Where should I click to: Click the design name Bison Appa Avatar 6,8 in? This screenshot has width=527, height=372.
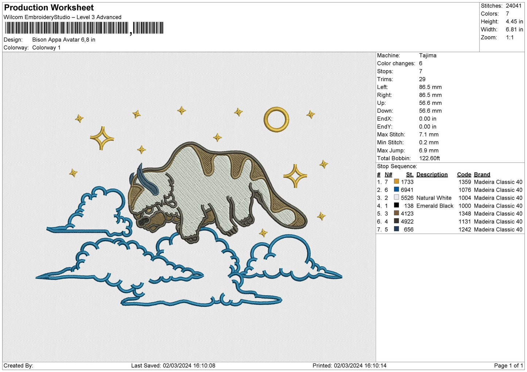pyautogui.click(x=64, y=40)
